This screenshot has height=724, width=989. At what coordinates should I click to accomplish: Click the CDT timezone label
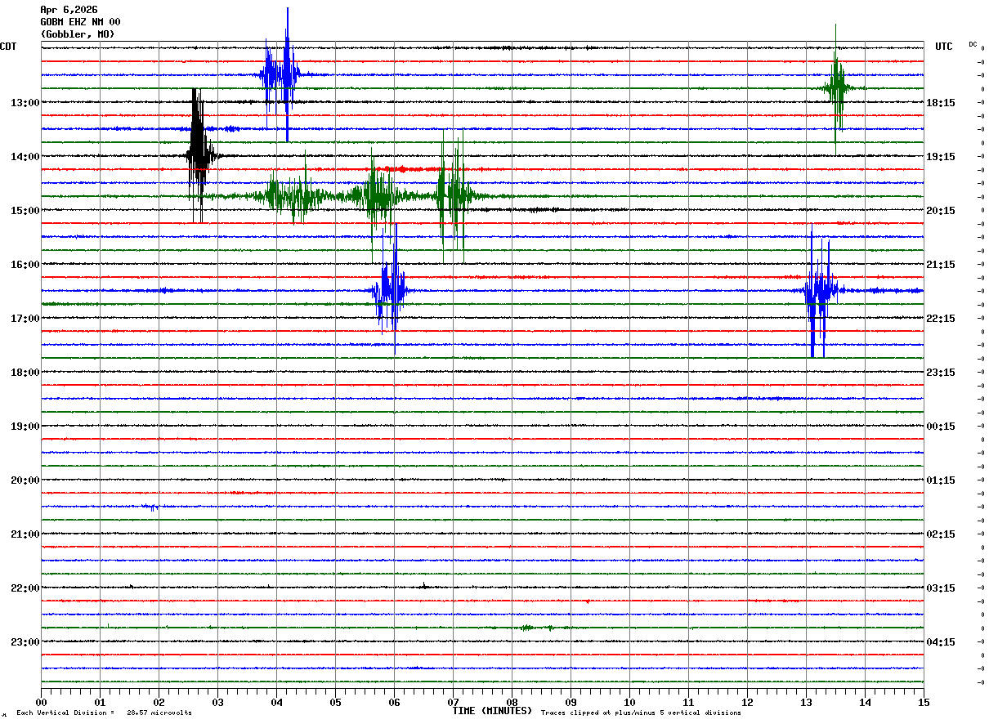coord(8,47)
